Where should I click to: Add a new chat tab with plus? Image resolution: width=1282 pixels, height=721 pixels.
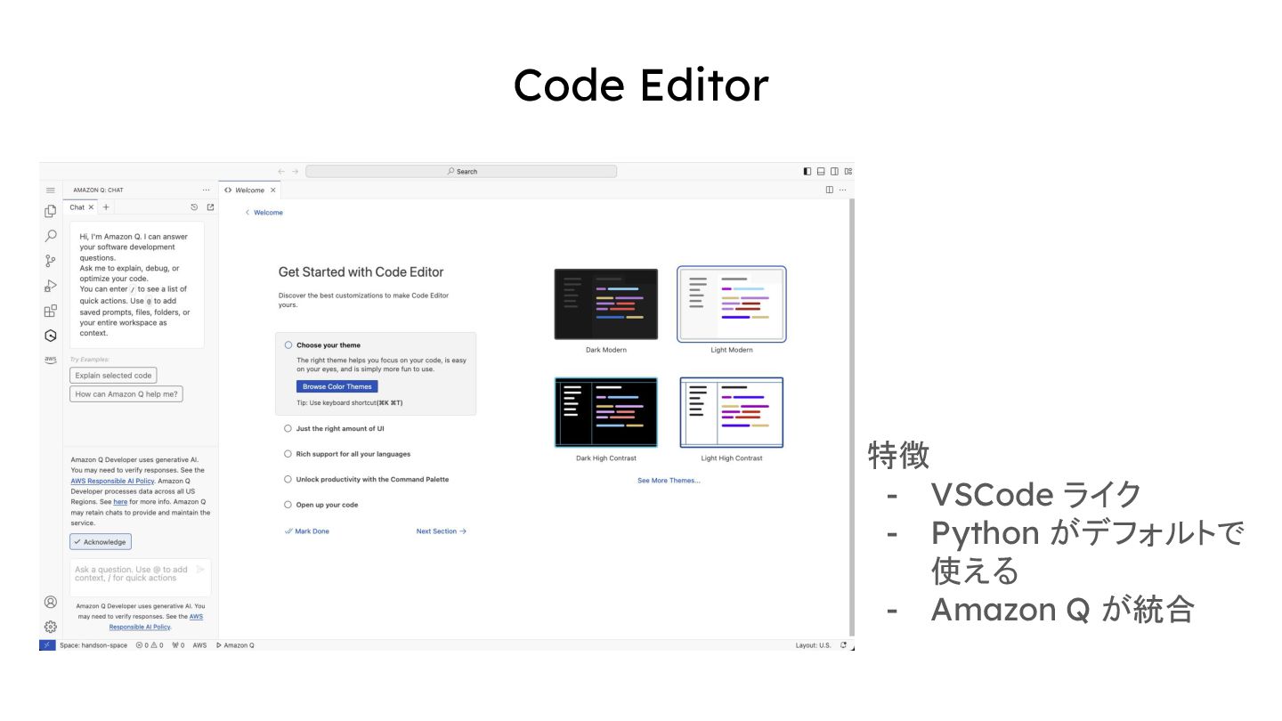pos(106,207)
